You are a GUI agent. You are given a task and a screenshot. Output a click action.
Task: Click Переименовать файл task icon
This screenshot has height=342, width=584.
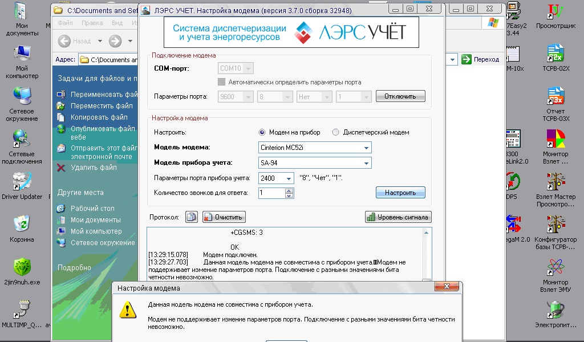[61, 95]
